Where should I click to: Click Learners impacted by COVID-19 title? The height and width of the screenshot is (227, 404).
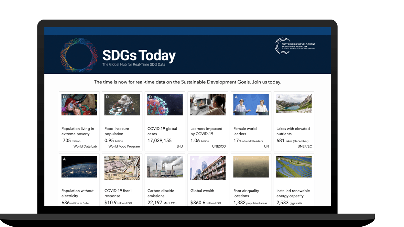coord(206,131)
